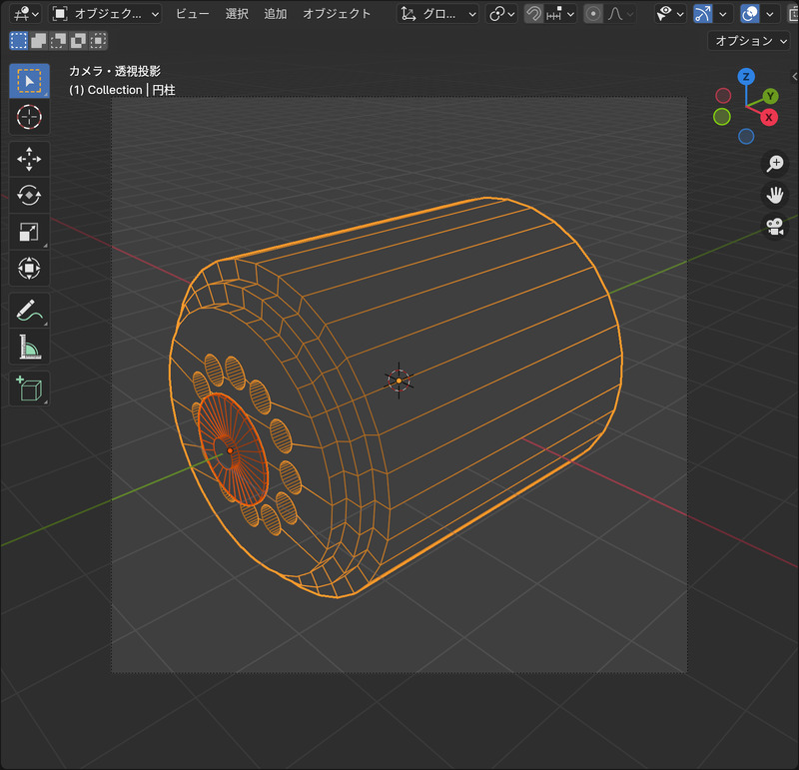Click the zoom magnifier navigation icon
Screen dimensions: 799x770
click(775, 163)
